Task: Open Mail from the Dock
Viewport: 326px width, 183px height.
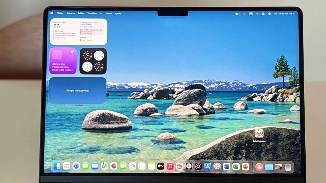Action: pyautogui.click(x=95, y=166)
